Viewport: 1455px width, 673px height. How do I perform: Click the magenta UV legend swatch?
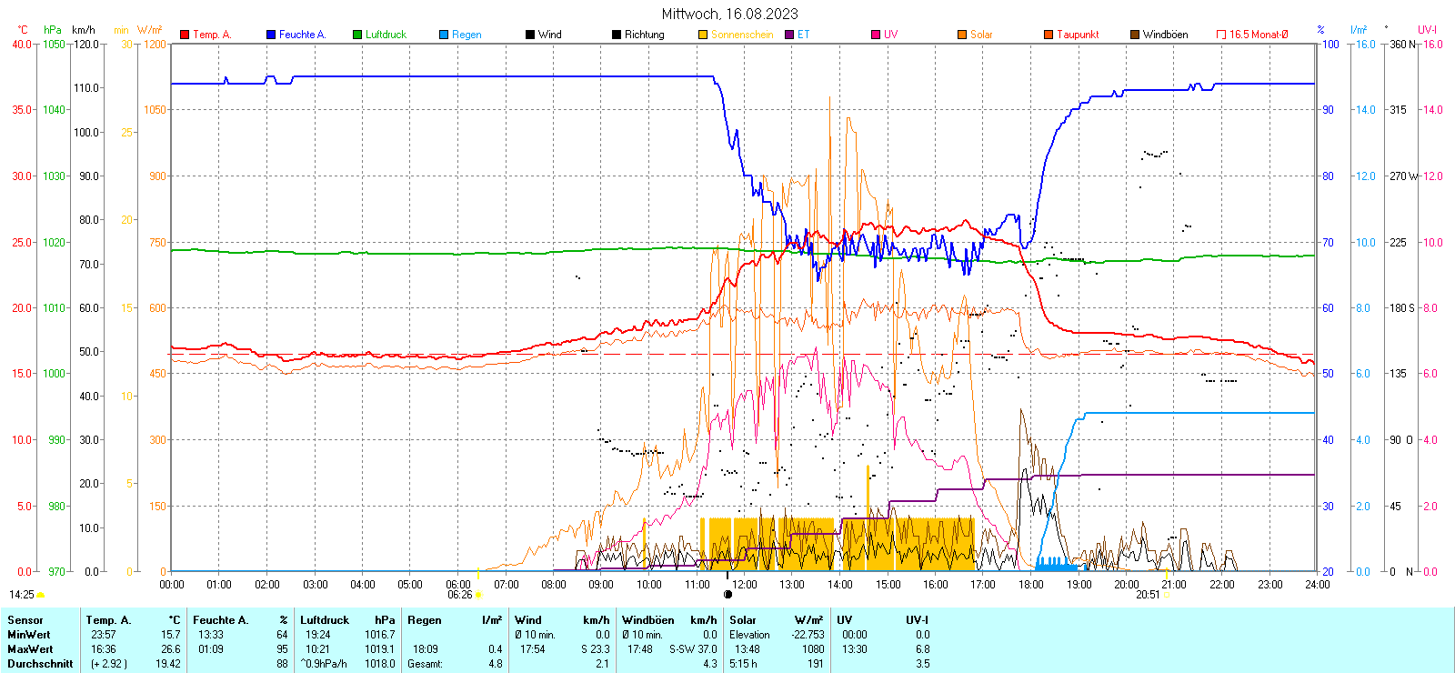(876, 35)
